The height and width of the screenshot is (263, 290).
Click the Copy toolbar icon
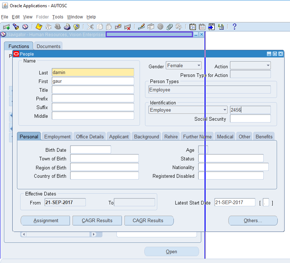[x=100, y=27]
